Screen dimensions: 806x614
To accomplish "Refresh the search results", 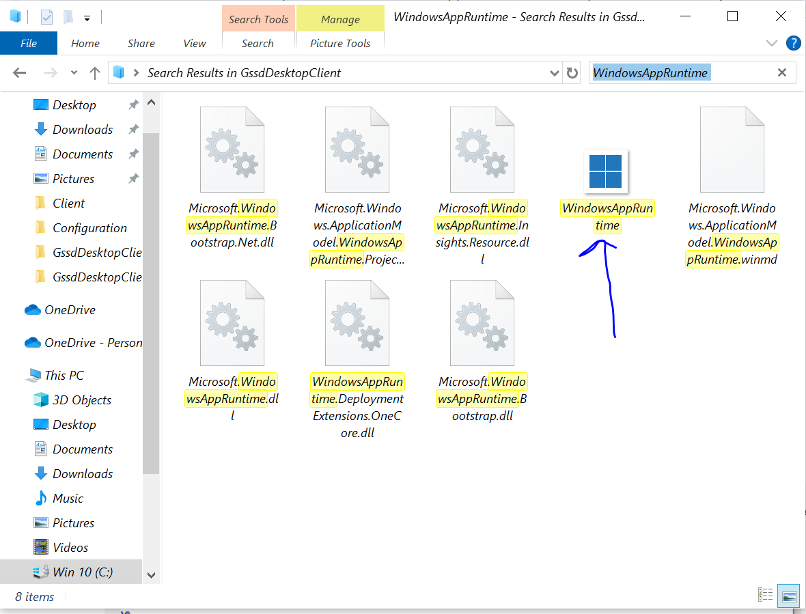I will (x=572, y=73).
